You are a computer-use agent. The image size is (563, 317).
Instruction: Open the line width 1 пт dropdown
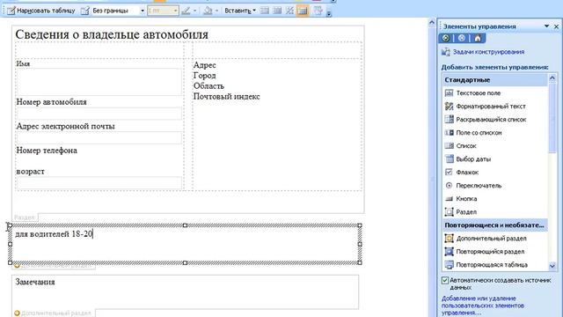tap(175, 11)
